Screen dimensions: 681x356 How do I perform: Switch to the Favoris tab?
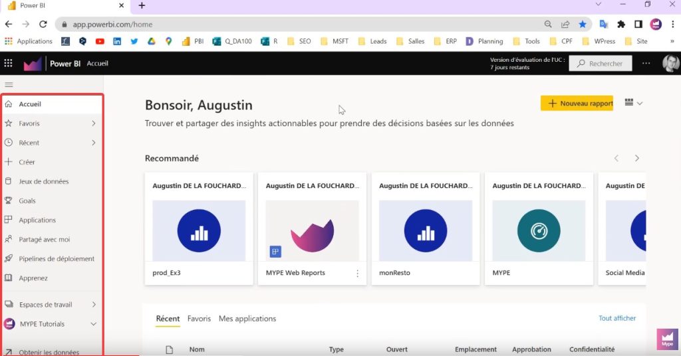199,319
